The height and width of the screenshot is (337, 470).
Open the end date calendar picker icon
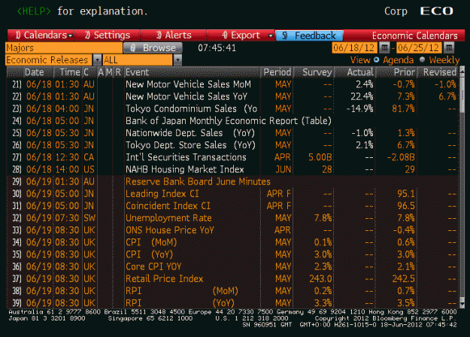click(449, 47)
